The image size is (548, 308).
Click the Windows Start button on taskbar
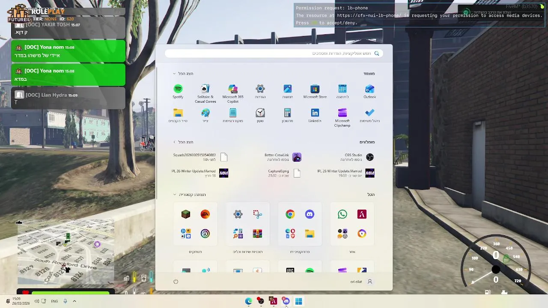298,302
